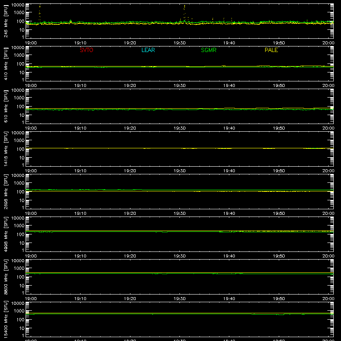
Task: Click the 19:40 label under the 410 MHz plot
Action: pos(229,86)
